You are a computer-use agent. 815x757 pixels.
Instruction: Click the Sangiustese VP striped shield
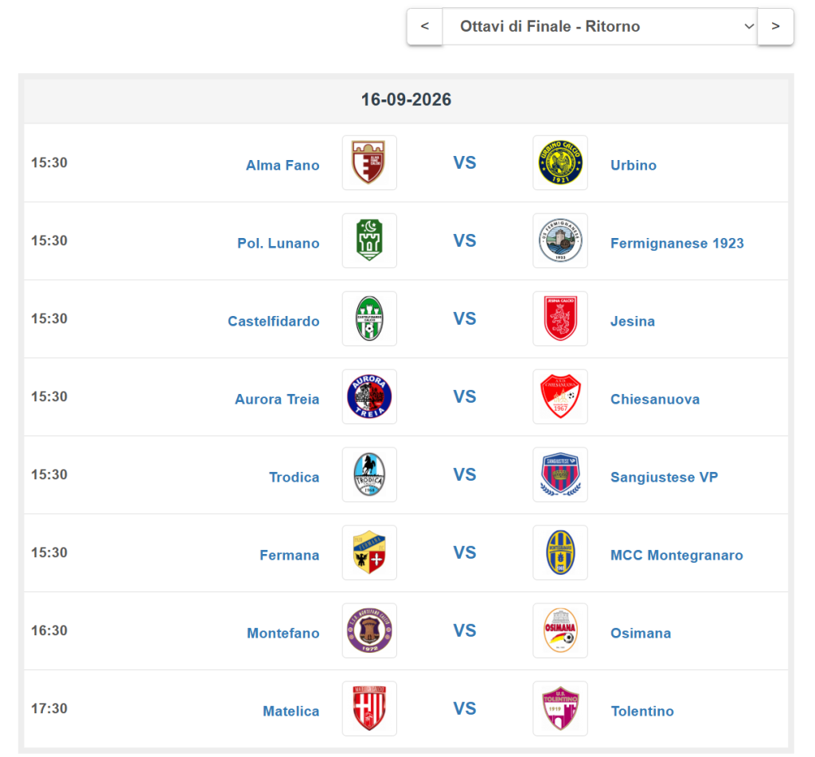(x=560, y=474)
